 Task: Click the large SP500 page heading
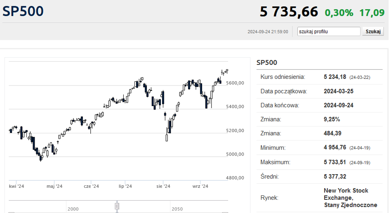(23, 11)
